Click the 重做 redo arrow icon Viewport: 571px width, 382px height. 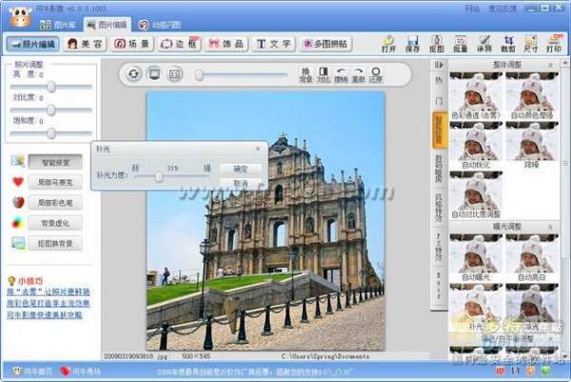[x=359, y=75]
